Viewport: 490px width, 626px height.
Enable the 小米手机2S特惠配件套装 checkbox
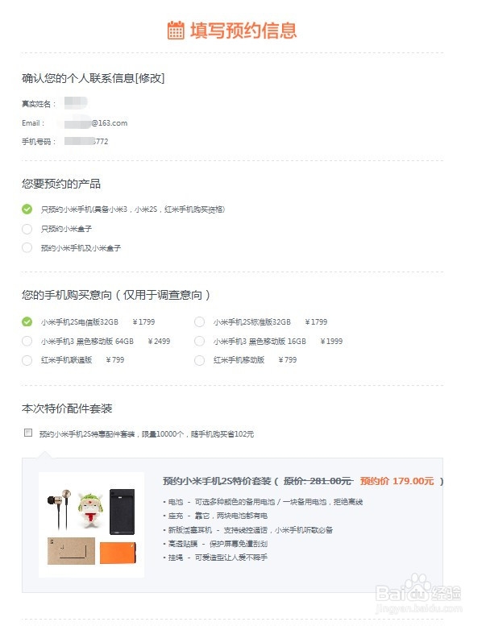coord(28,433)
